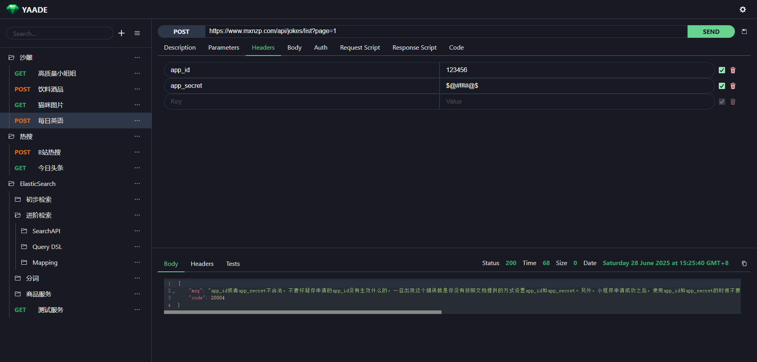Open the three-dot menu for ElasticSearch
Screen dimensions: 757x362
[137, 184]
